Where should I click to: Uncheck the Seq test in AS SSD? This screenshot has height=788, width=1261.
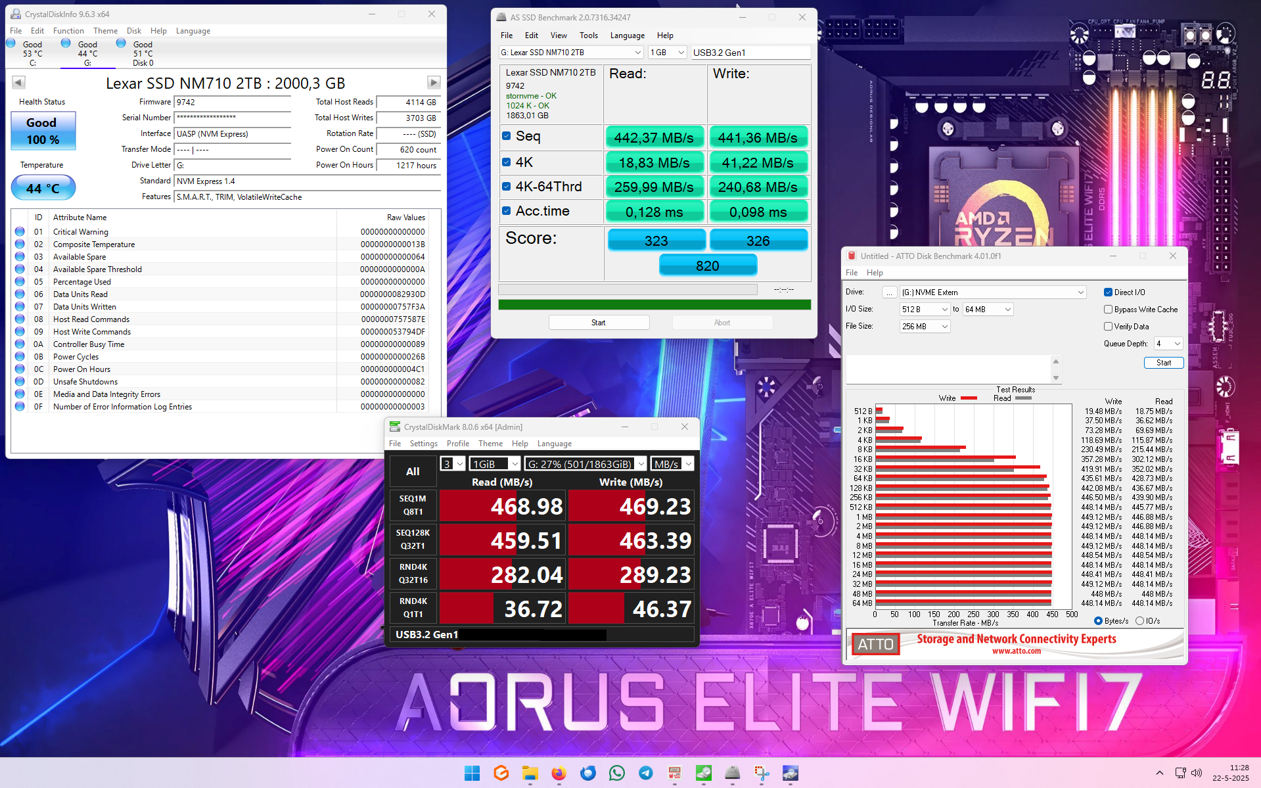click(x=507, y=136)
